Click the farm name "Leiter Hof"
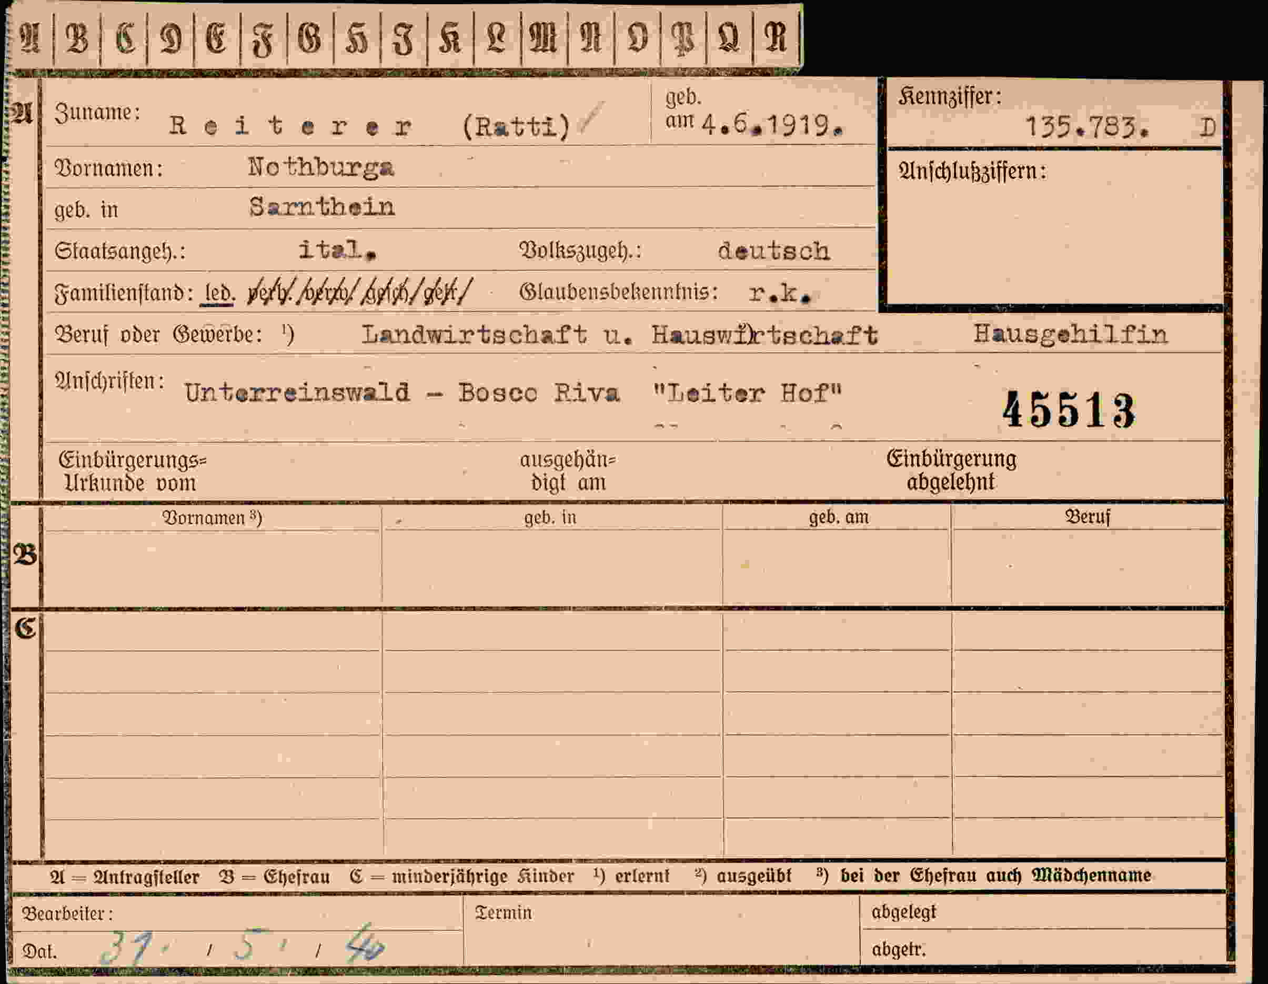 click(748, 394)
